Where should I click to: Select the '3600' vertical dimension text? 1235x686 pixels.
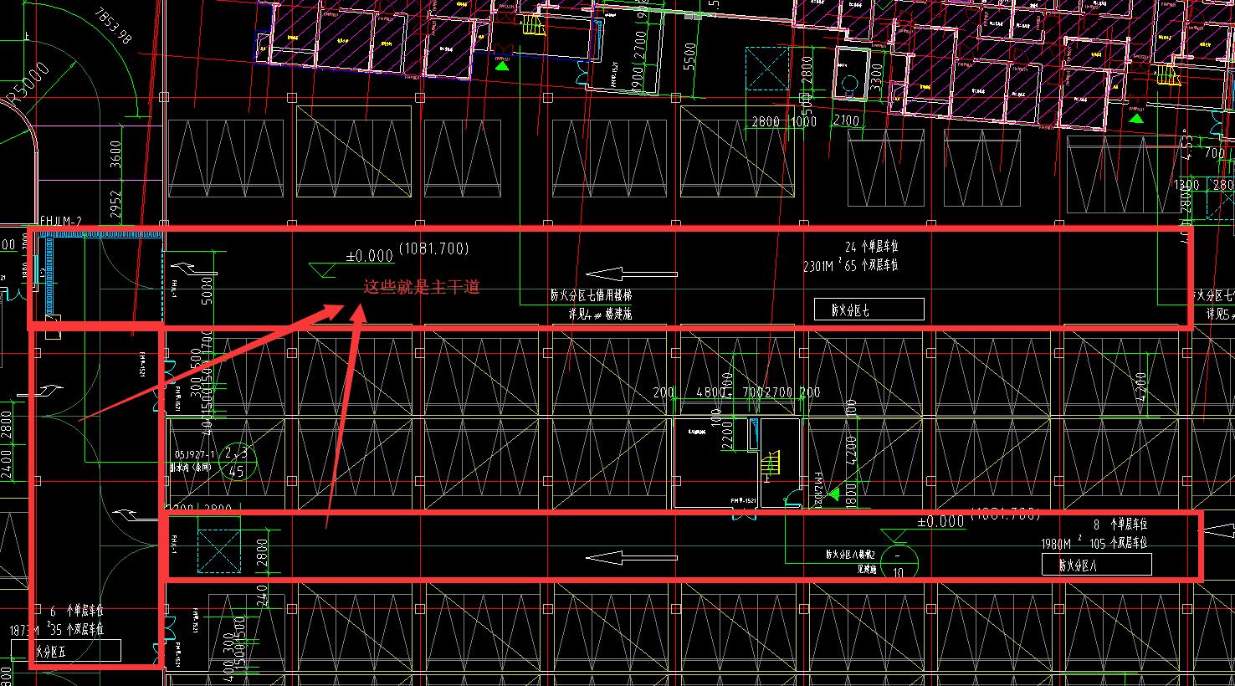115,155
